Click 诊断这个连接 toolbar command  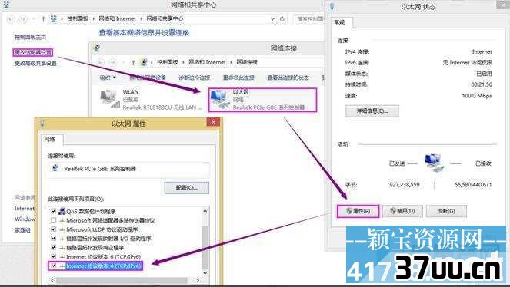click(x=195, y=78)
